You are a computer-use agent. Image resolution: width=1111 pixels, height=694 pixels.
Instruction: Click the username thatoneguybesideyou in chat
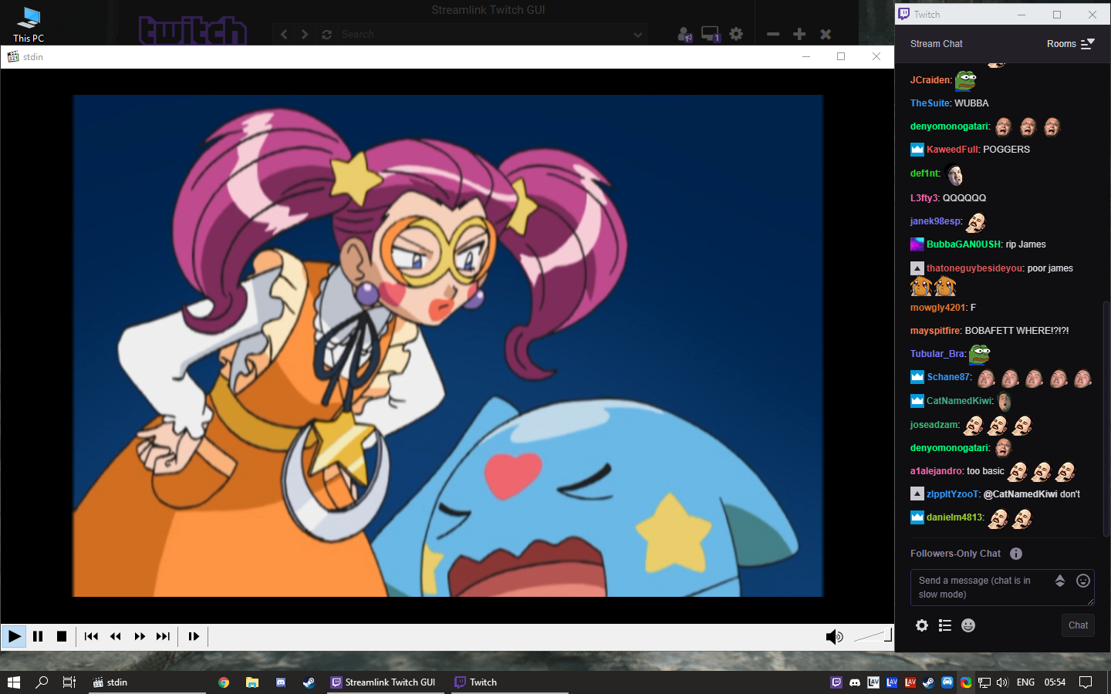(x=974, y=268)
